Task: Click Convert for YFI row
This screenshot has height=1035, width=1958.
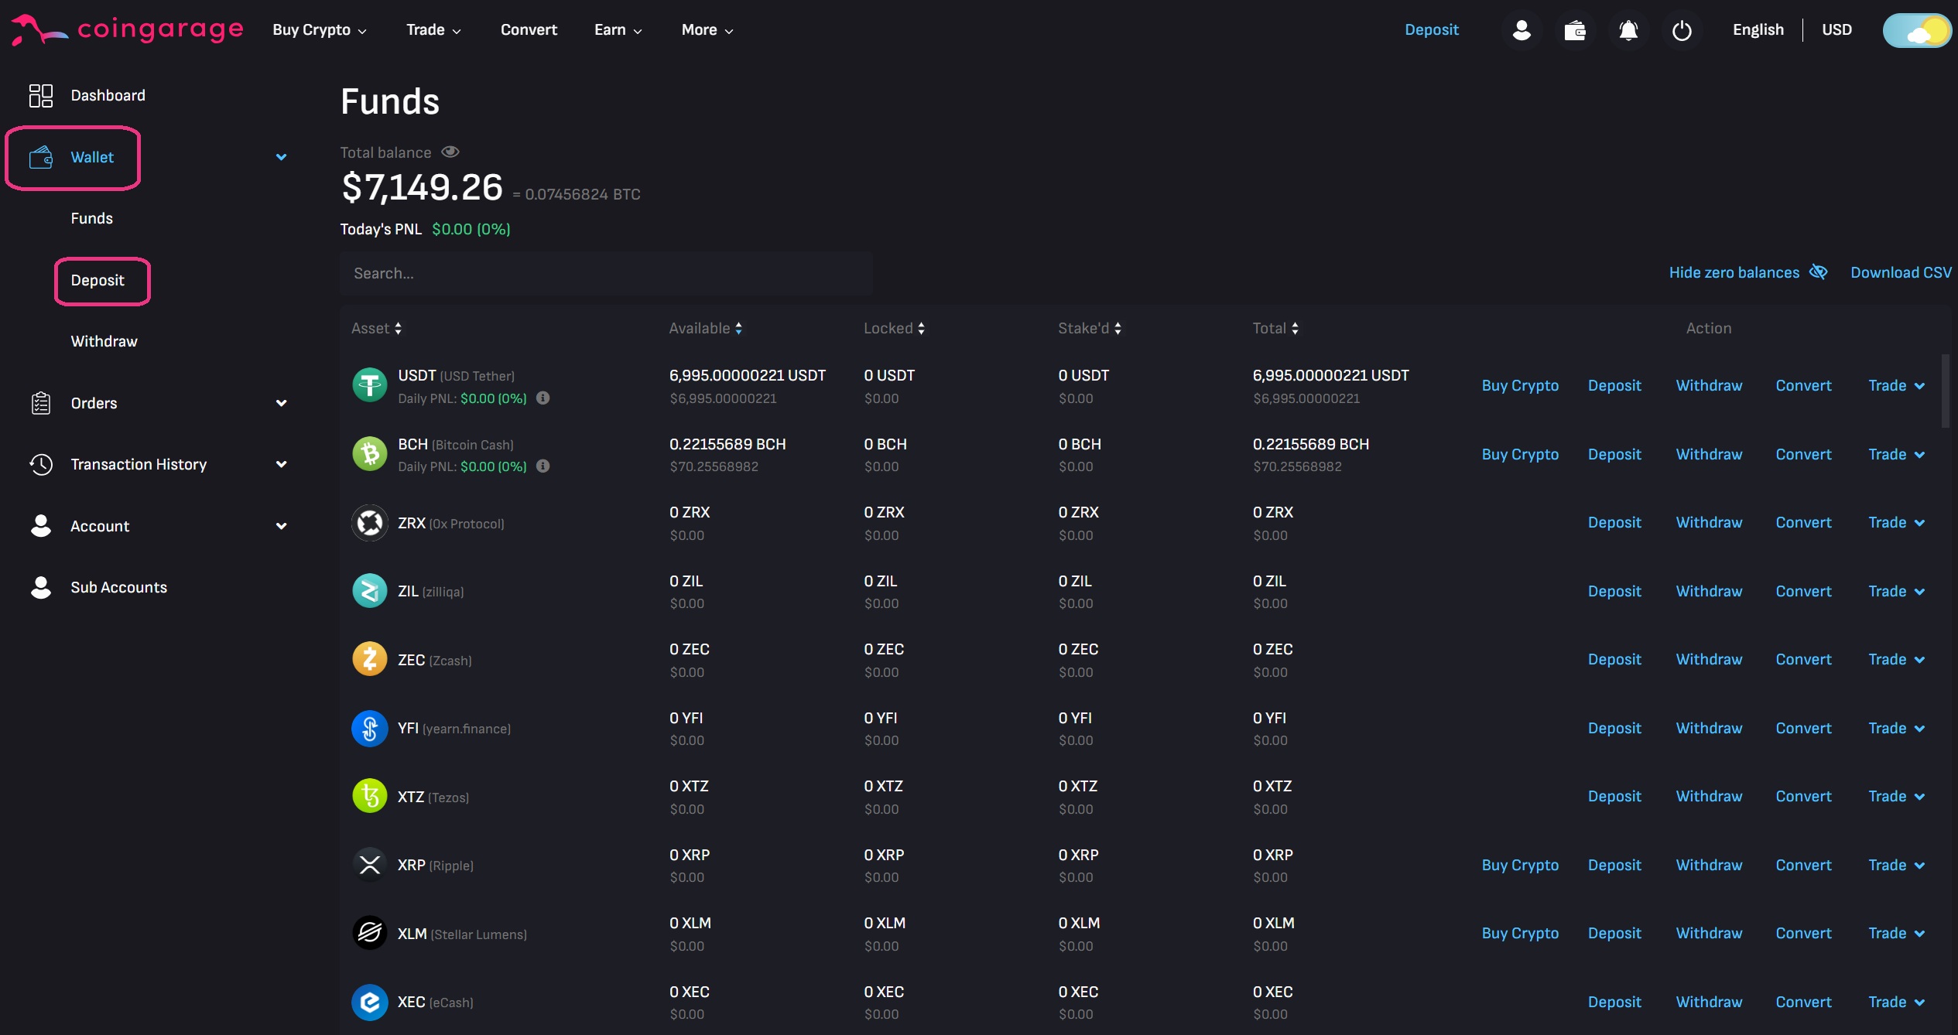Action: point(1803,728)
